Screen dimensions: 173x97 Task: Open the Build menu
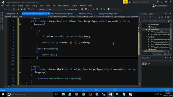coord(28,6)
